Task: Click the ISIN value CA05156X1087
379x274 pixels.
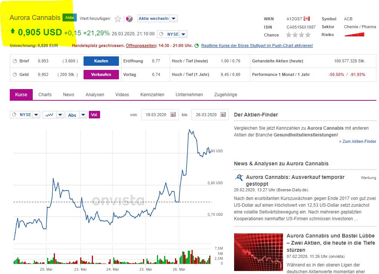Action: 301,27
